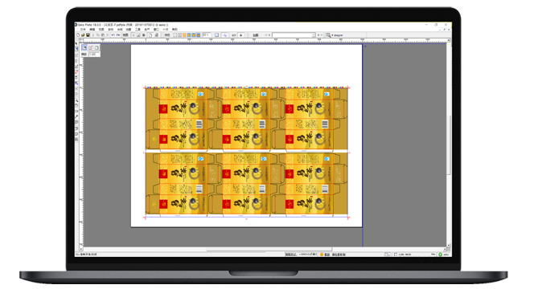Click the blue waveform toolbar icon
538x289 pixels.
tap(224, 35)
